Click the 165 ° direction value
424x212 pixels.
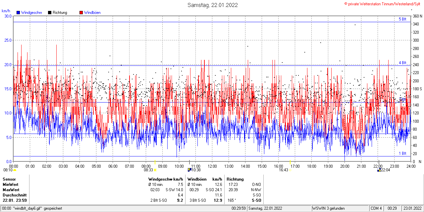pyautogui.click(x=232, y=200)
